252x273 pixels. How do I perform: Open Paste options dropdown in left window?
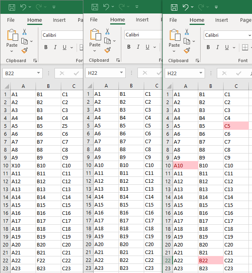pos(11,51)
